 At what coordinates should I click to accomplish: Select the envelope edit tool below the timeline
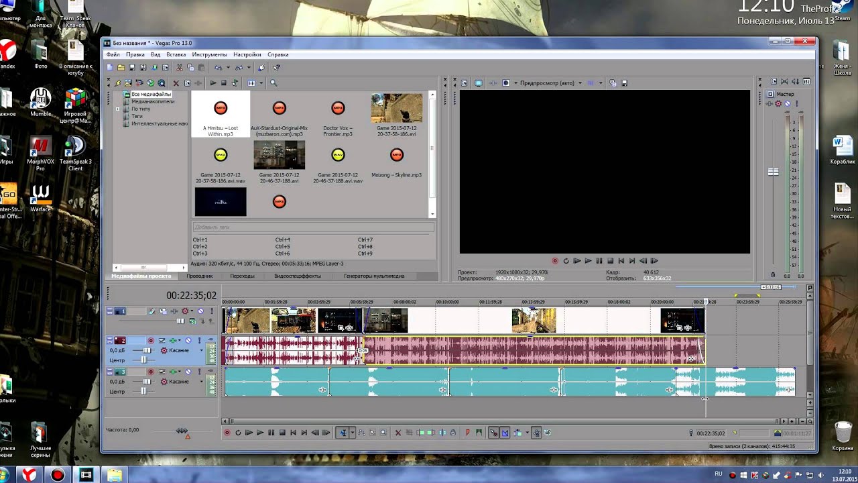(x=362, y=433)
